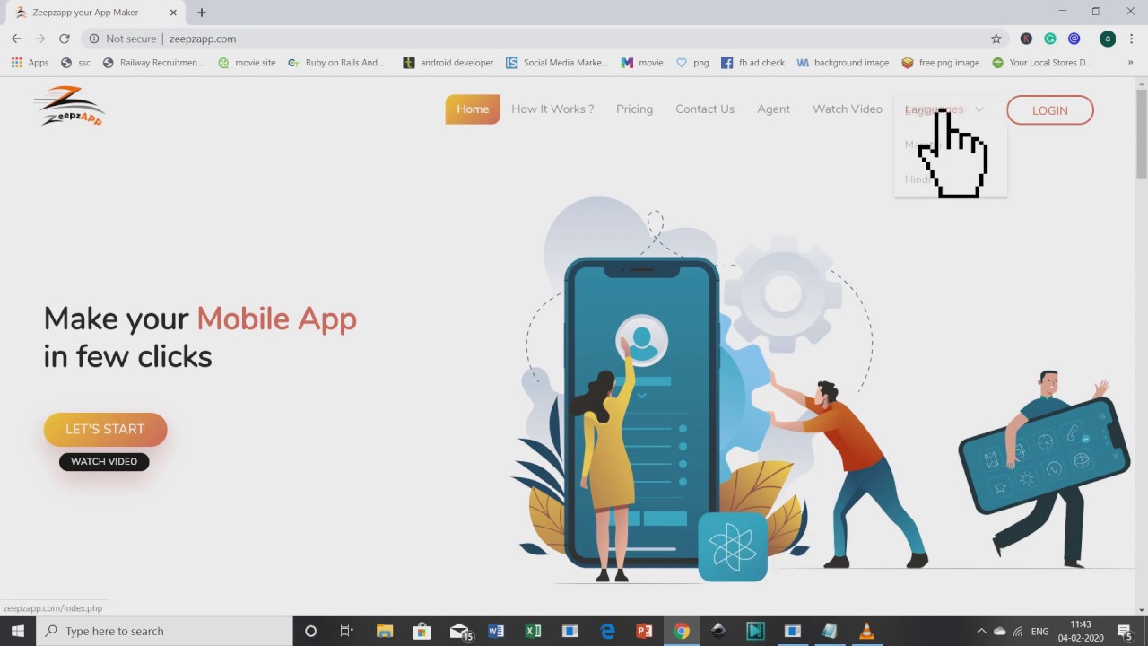Image resolution: width=1148 pixels, height=646 pixels.
Task: Open the Windows notification center
Action: coord(1125,632)
